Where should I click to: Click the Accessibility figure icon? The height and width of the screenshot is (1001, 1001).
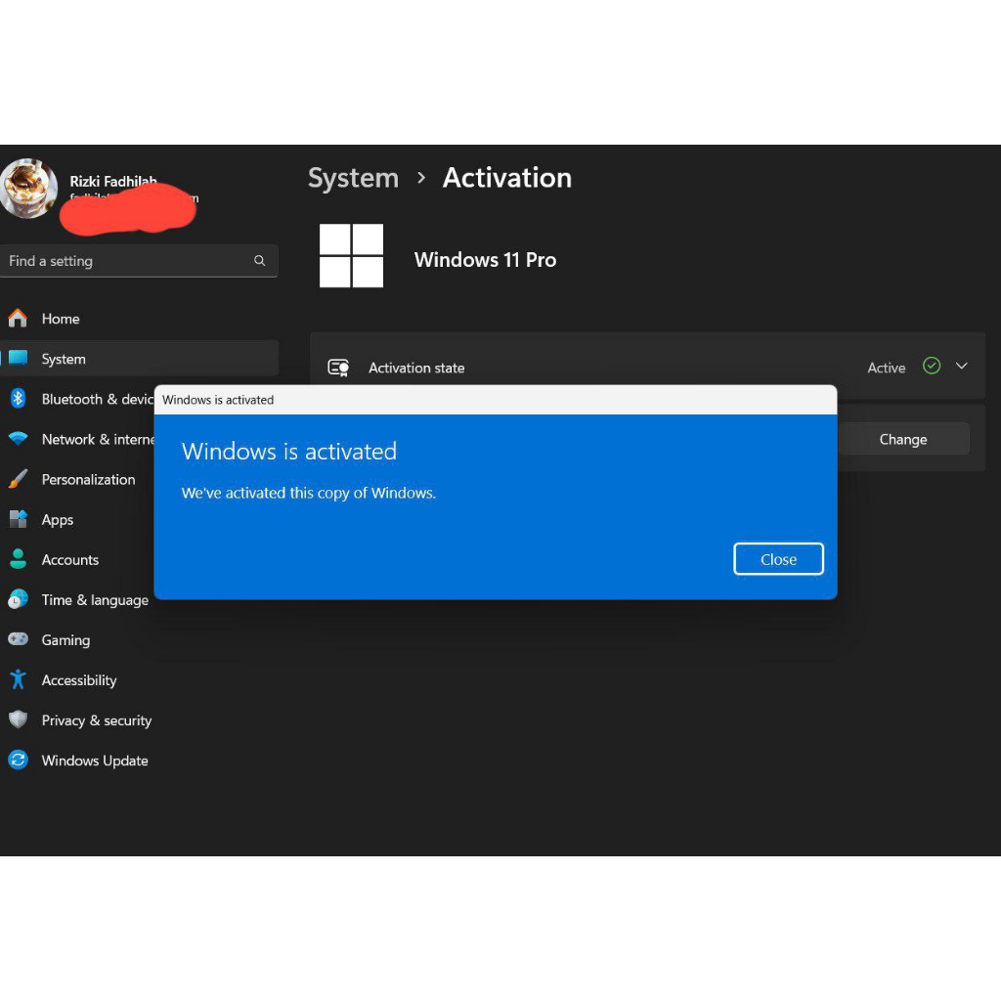(x=18, y=679)
